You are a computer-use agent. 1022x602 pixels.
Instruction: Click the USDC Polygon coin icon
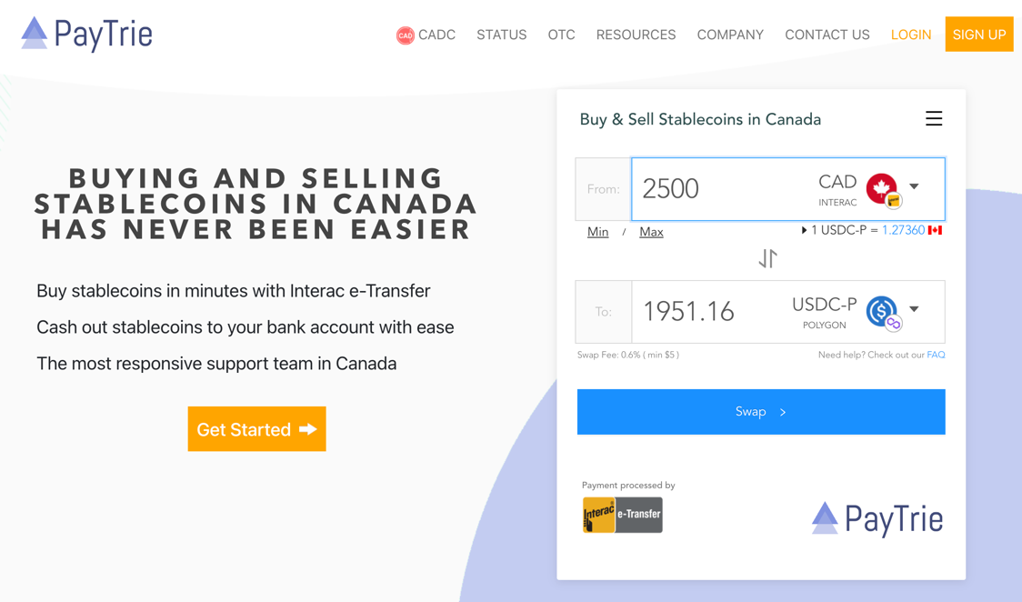[x=883, y=313]
